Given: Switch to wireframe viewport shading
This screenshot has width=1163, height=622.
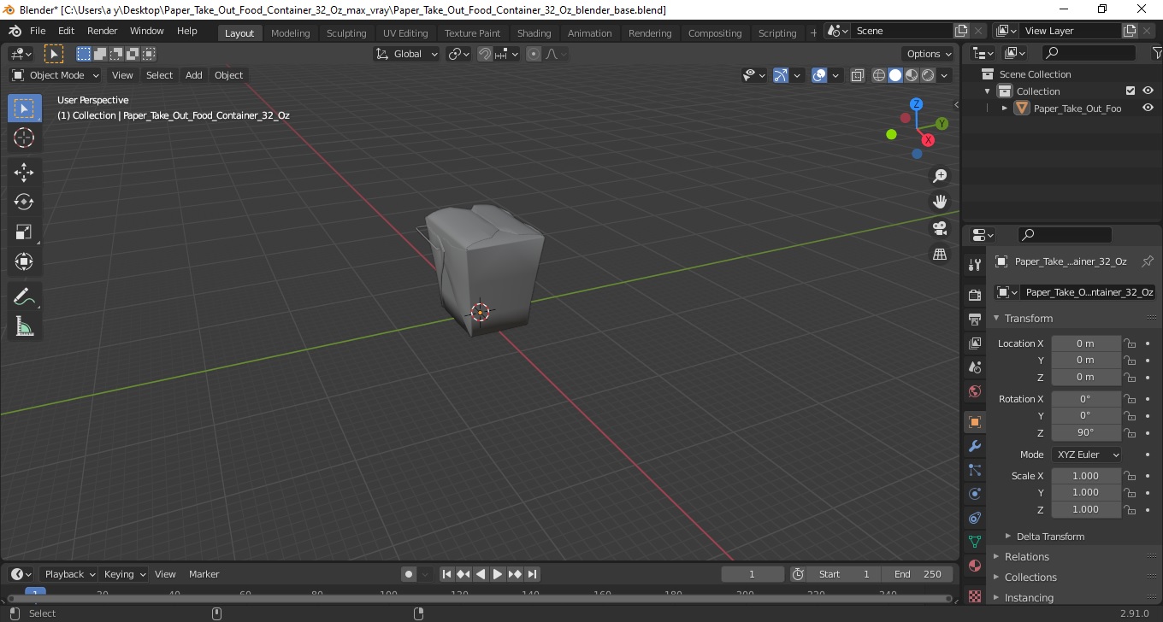Looking at the screenshot, I should [879, 75].
